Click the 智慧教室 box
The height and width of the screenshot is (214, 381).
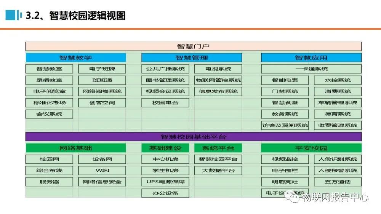(x=49, y=69)
